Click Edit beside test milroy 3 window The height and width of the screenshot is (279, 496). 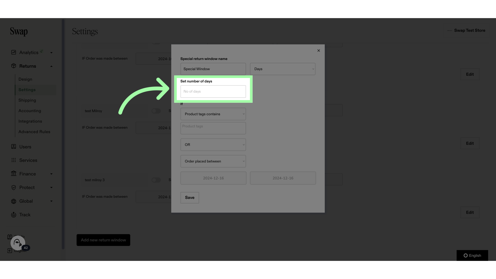coord(470,212)
